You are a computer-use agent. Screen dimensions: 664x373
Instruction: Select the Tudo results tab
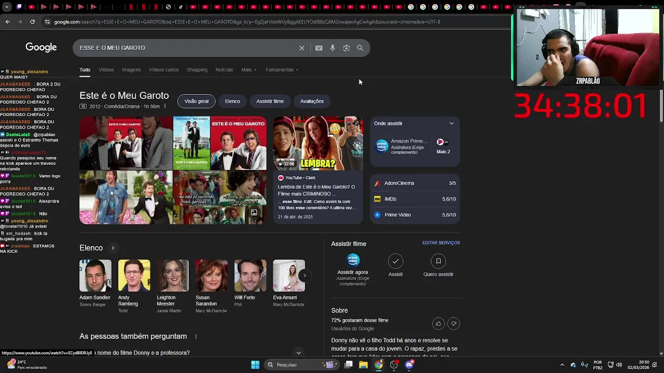pyautogui.click(x=85, y=69)
